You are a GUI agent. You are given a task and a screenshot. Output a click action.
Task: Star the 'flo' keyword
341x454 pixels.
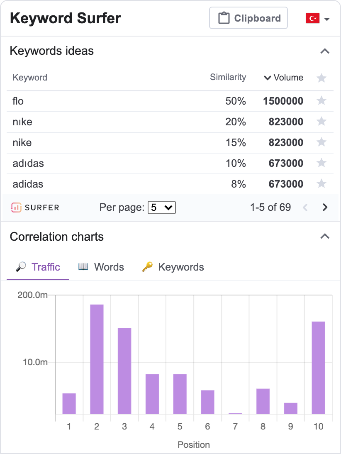coord(322,101)
